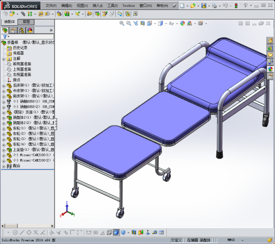Click the Open file folder icon
Image resolution: width=275 pixels, height=244 pixels.
pyautogui.click(x=193, y=6)
